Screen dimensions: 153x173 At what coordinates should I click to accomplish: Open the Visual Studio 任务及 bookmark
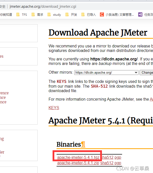coord(146,14)
